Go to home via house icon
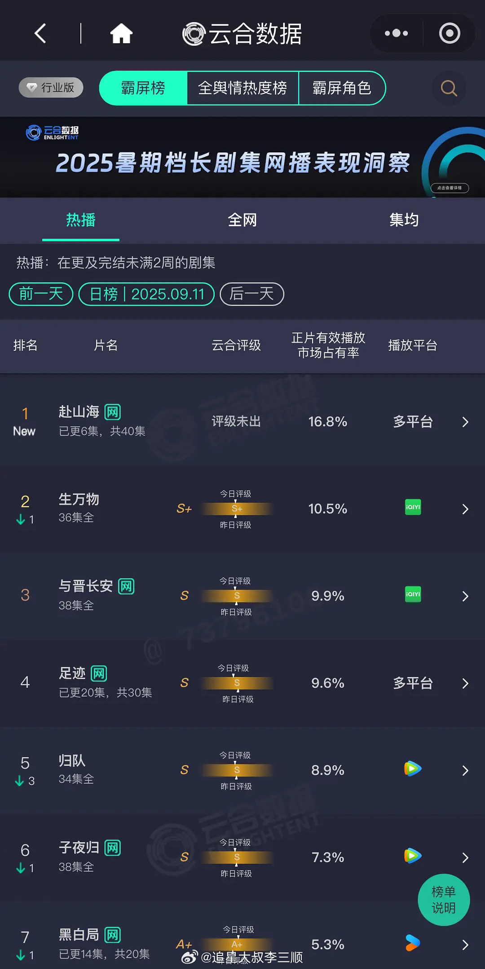This screenshot has height=969, width=485. (x=121, y=34)
